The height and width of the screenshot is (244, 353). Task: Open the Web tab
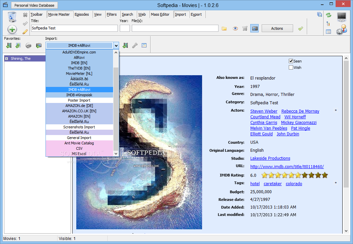[x=142, y=14]
